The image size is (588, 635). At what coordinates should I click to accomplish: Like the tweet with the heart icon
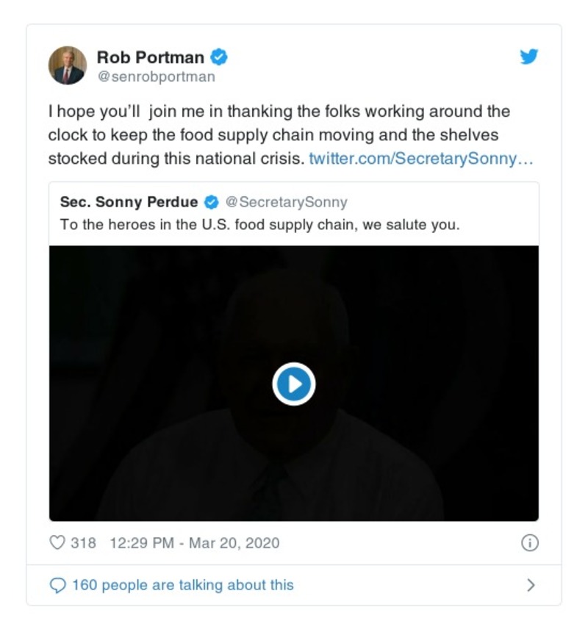click(x=57, y=543)
